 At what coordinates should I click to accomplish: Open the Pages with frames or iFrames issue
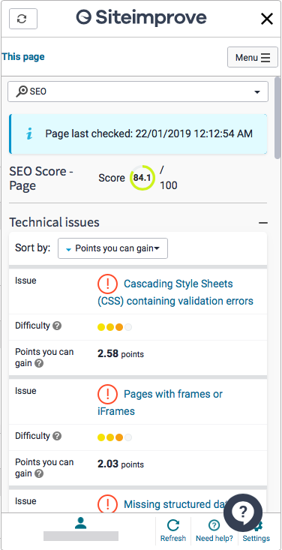point(160,402)
